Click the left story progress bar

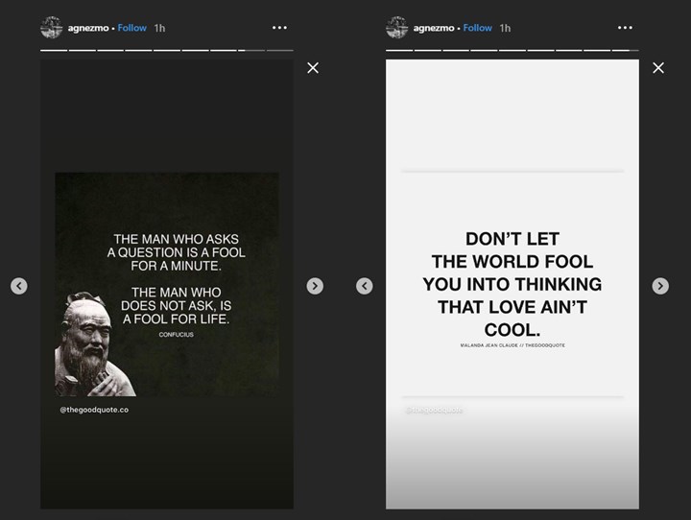tap(167, 50)
